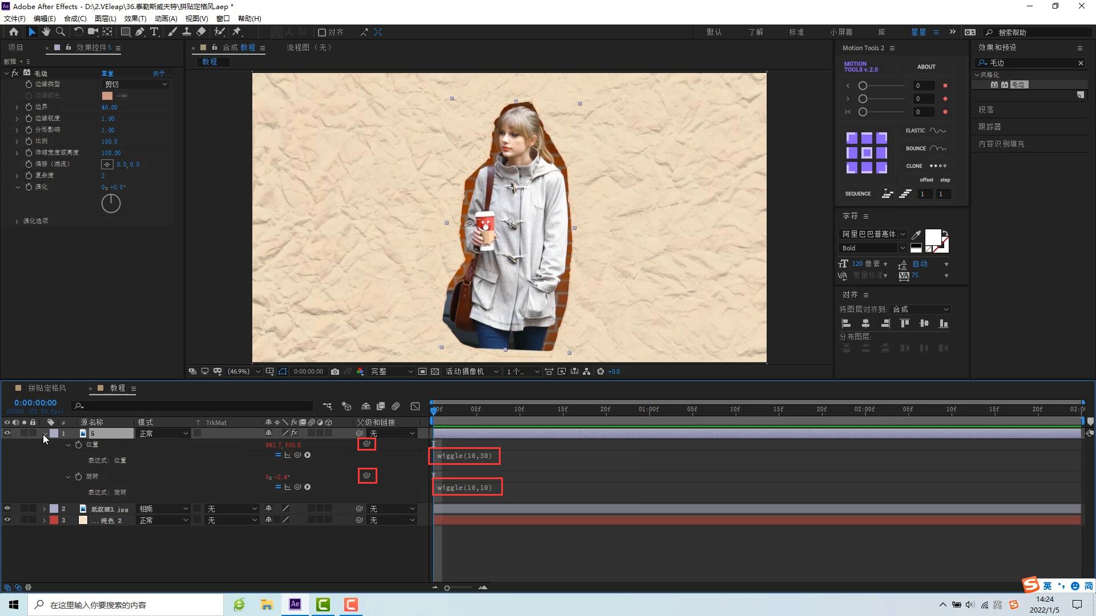Screen dimensions: 1096x616
Task: Select the Puppet Pin tool
Action: [237, 32]
